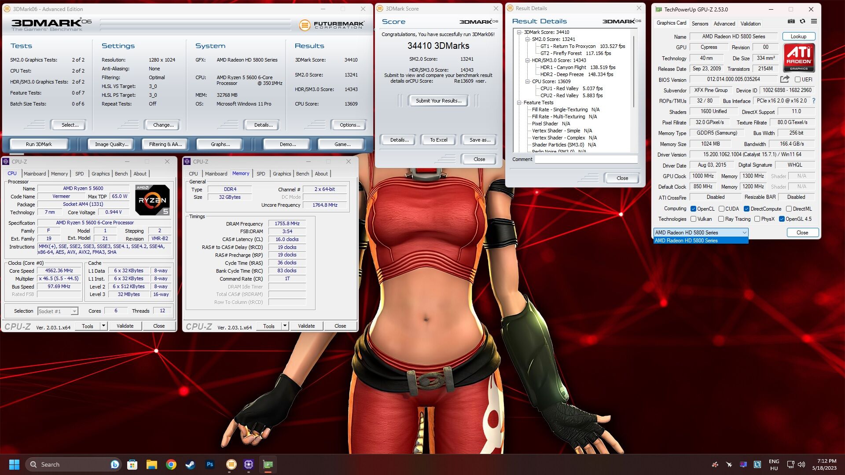Click 3DMark06 title bar app icon
The width and height of the screenshot is (845, 475).
7,9
